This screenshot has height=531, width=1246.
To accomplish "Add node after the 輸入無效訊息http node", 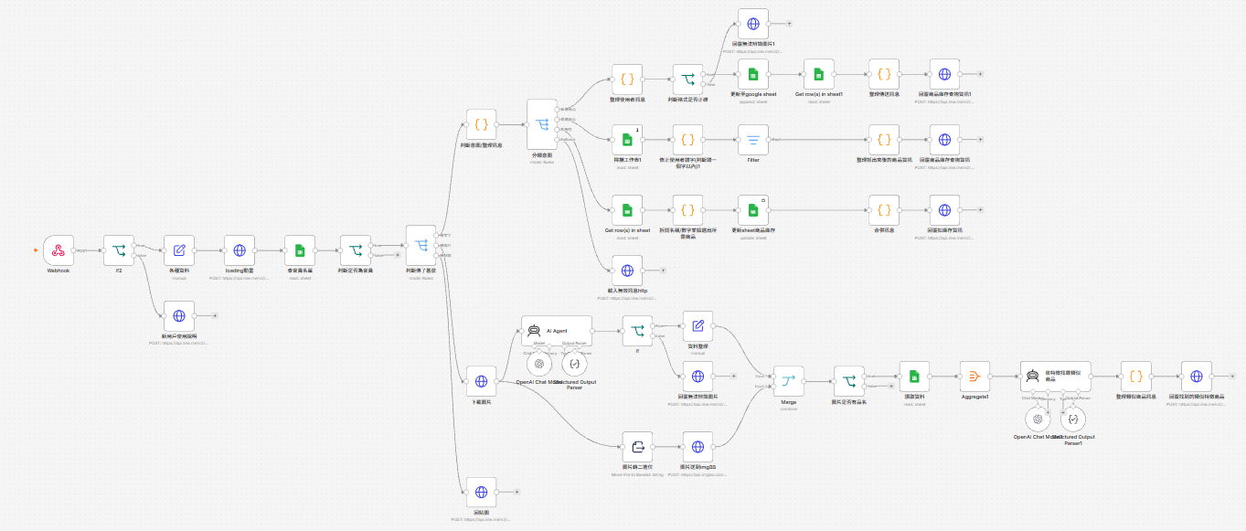I will [x=662, y=271].
